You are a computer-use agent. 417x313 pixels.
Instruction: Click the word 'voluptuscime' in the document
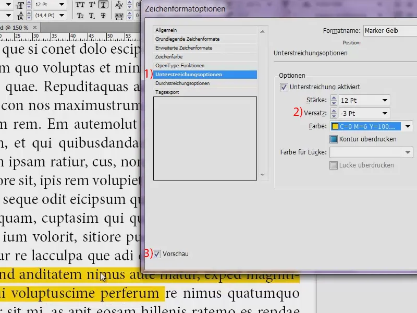(53, 294)
